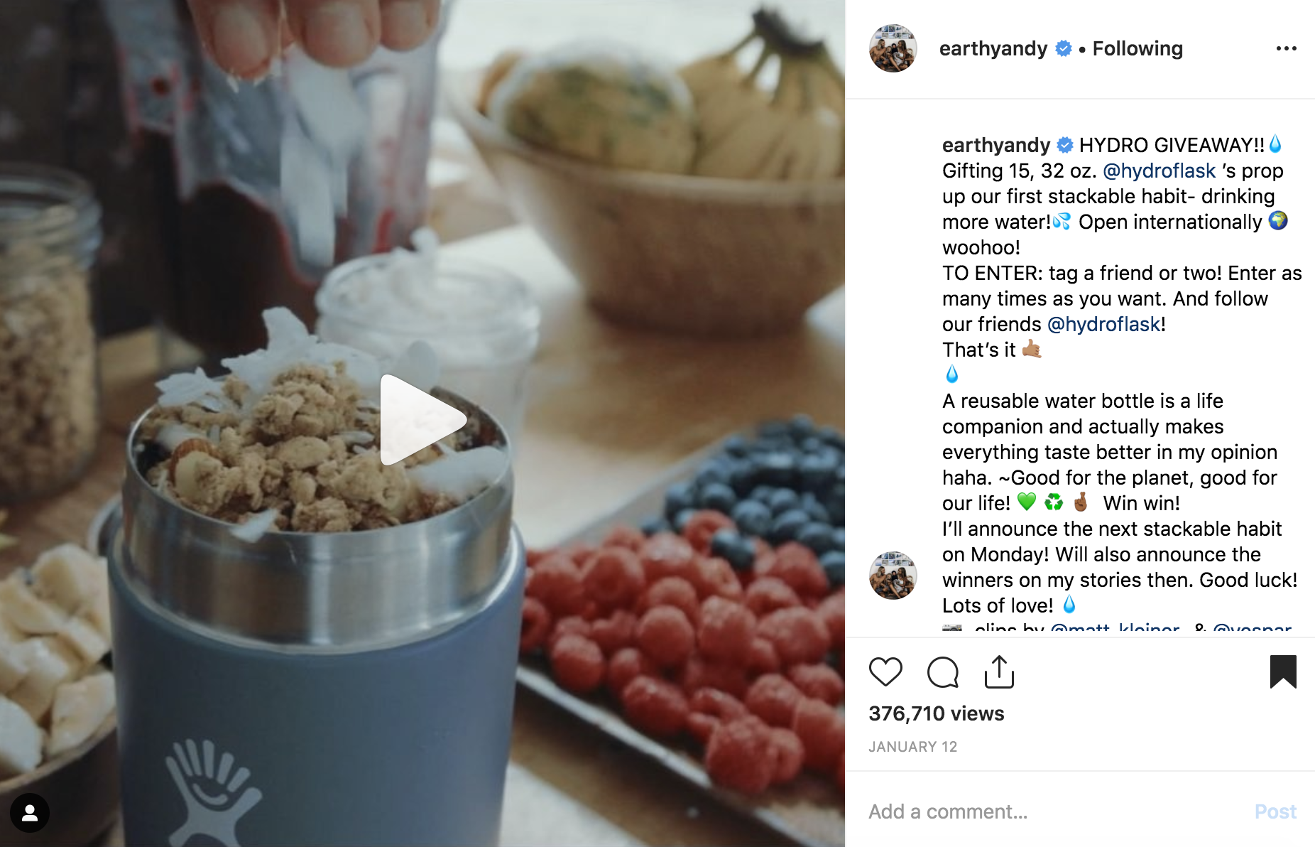Open the 376,710 views count
The height and width of the screenshot is (847, 1315).
[936, 713]
